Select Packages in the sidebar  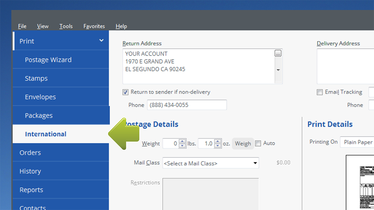point(39,116)
